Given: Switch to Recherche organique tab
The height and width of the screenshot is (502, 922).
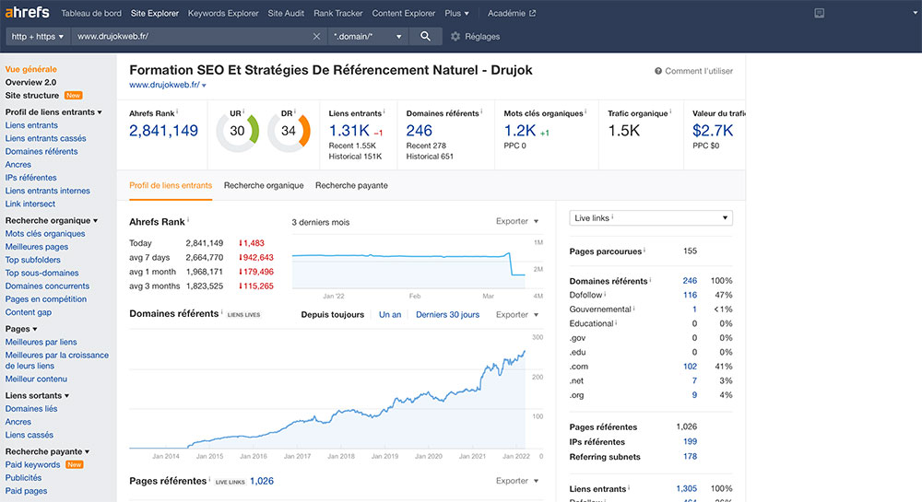Looking at the screenshot, I should pos(264,185).
